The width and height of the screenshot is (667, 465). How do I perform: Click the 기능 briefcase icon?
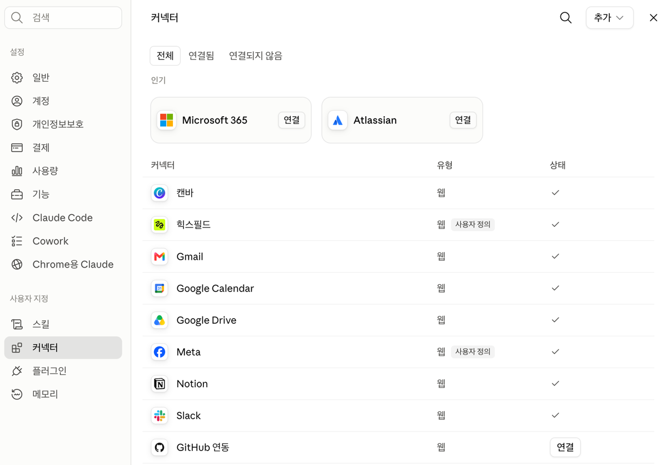(x=17, y=195)
